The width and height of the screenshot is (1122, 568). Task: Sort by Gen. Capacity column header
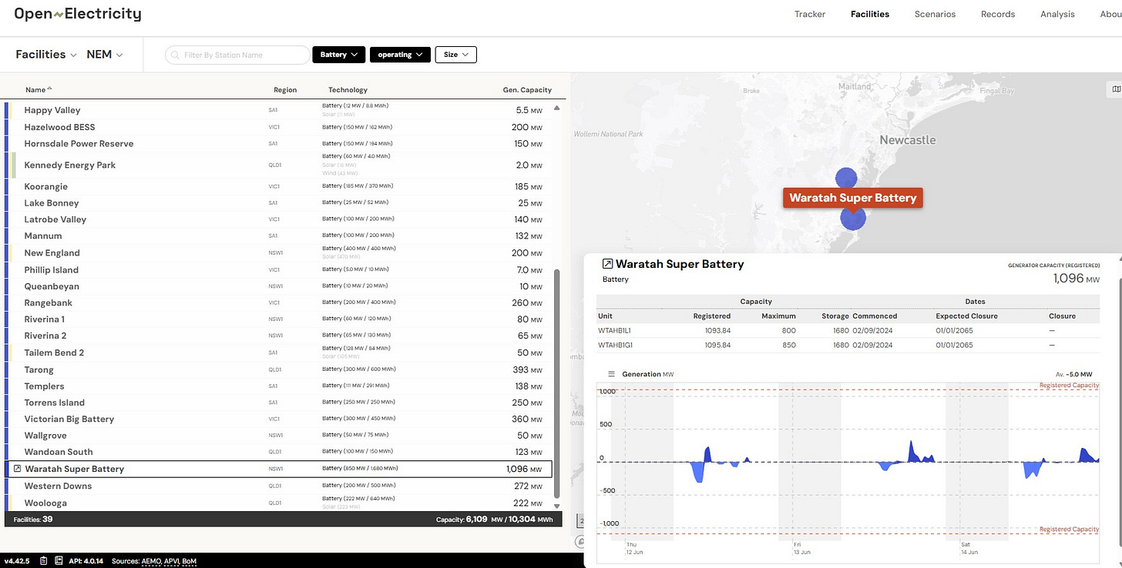click(527, 90)
